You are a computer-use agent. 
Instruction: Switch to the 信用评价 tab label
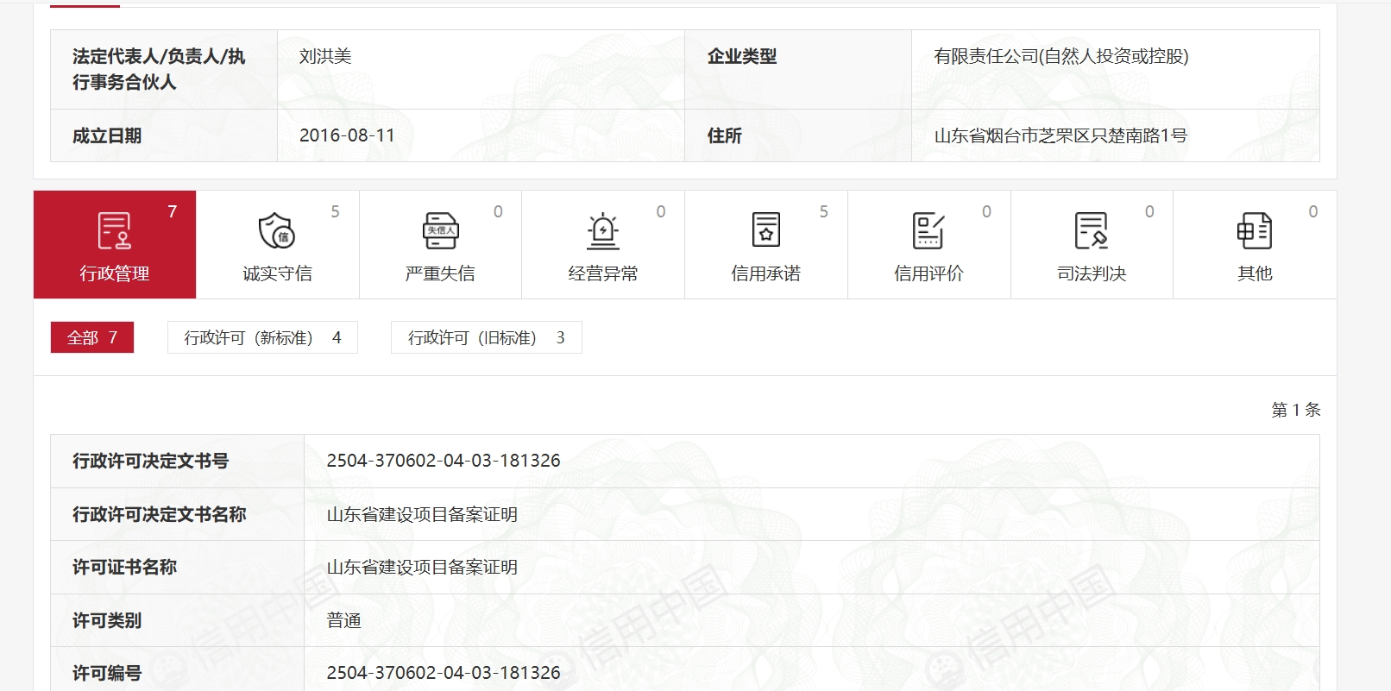point(928,273)
